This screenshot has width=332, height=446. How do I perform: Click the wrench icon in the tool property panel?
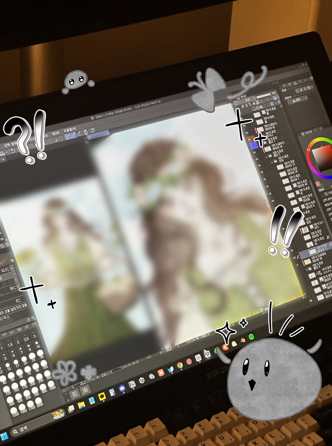tap(33, 319)
